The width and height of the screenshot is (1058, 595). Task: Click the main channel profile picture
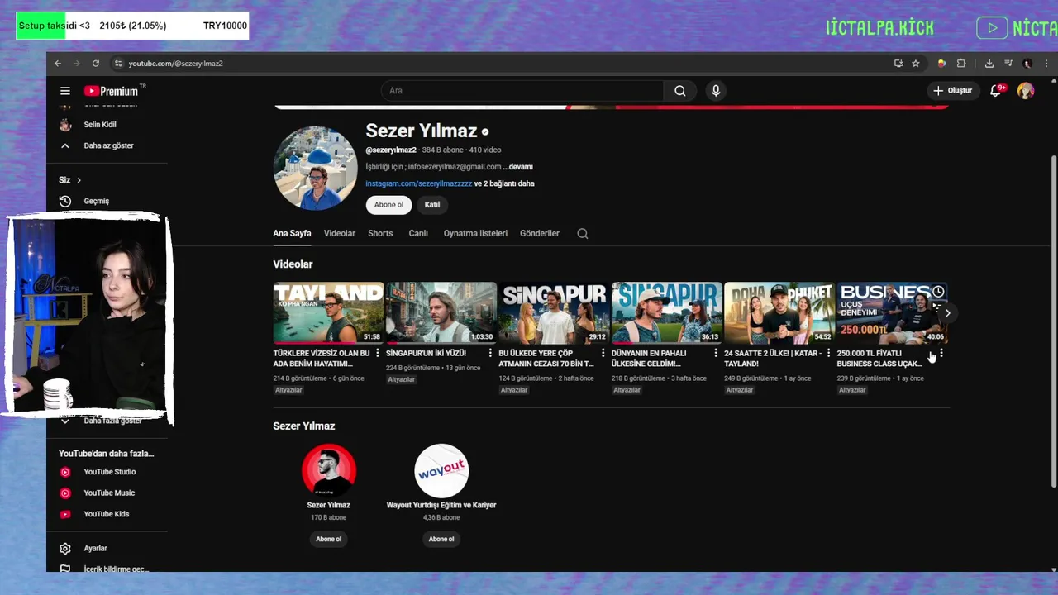[315, 169]
